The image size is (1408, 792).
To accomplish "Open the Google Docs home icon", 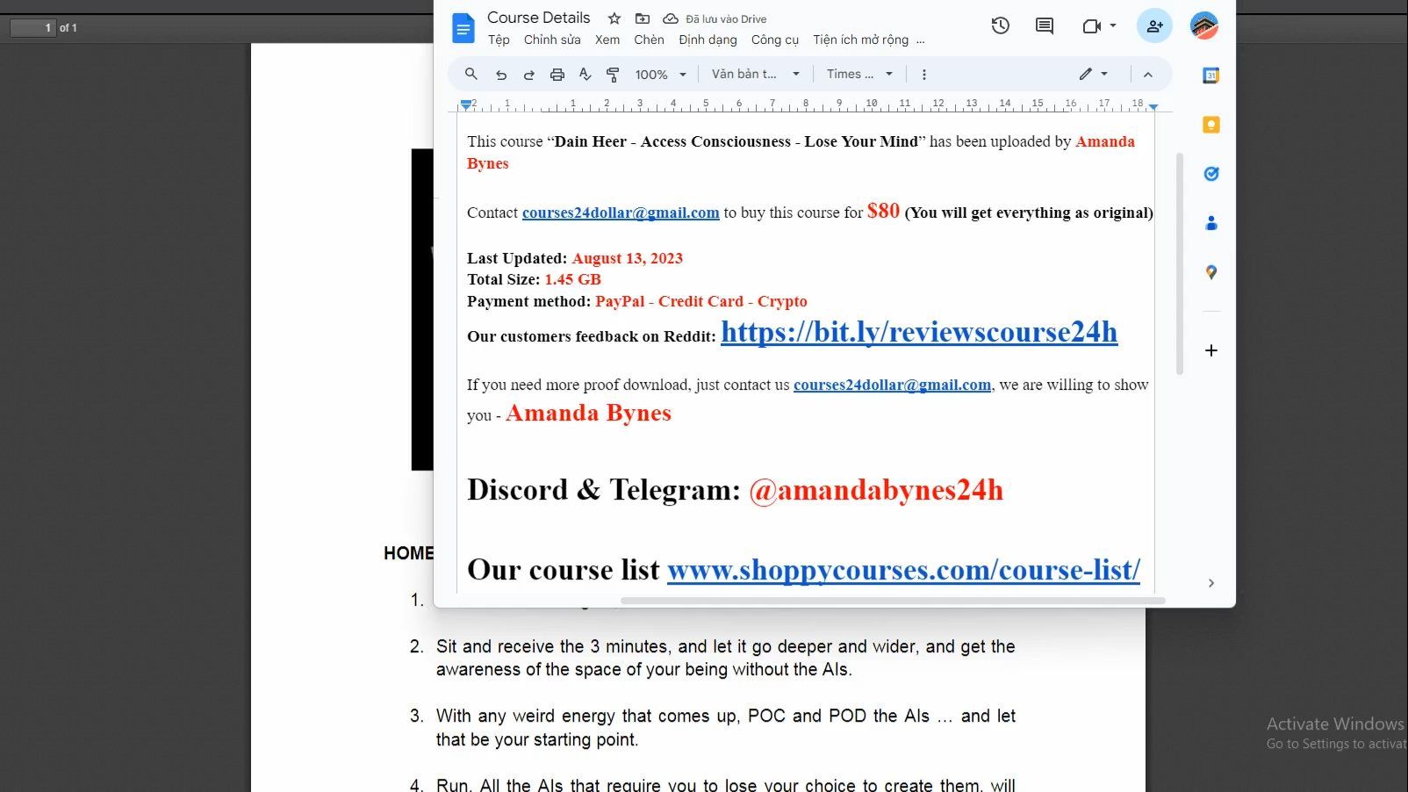I will coord(463,28).
